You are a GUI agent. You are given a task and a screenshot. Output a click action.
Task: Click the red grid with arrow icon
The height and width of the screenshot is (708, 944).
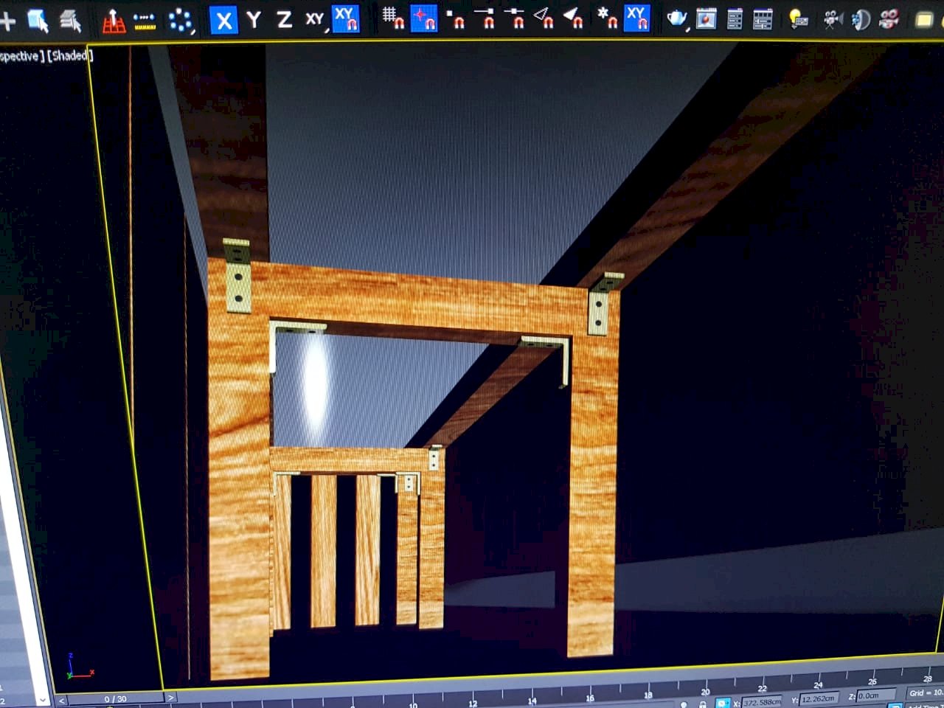pyautogui.click(x=113, y=21)
